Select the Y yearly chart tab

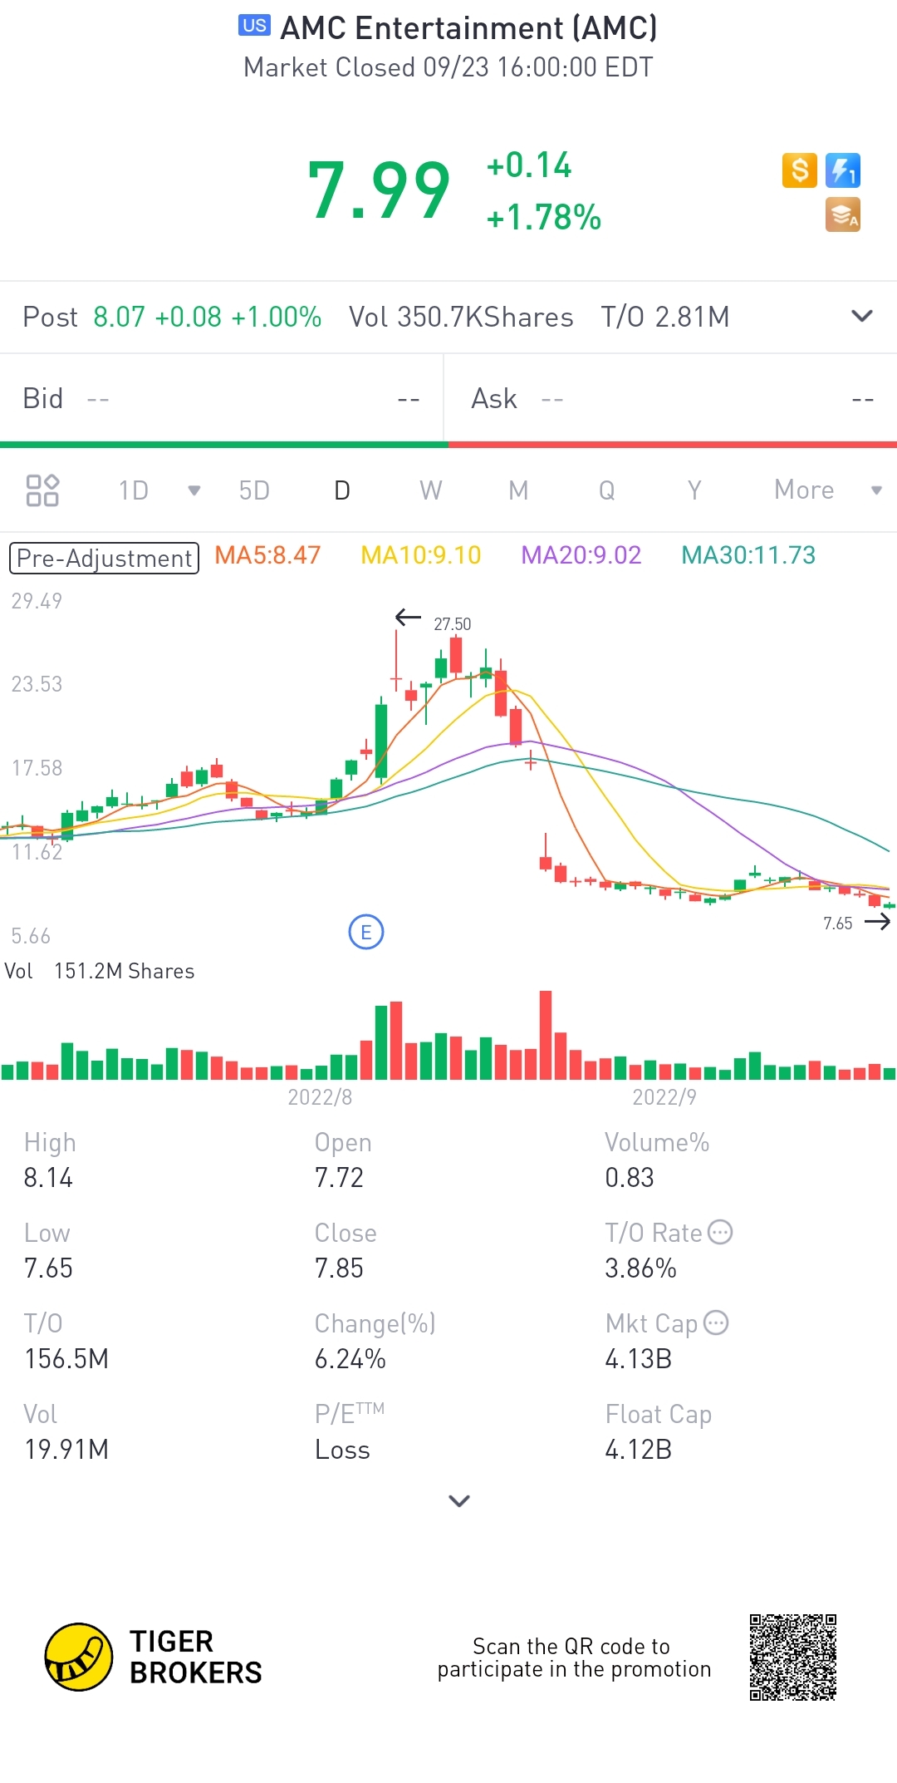694,490
